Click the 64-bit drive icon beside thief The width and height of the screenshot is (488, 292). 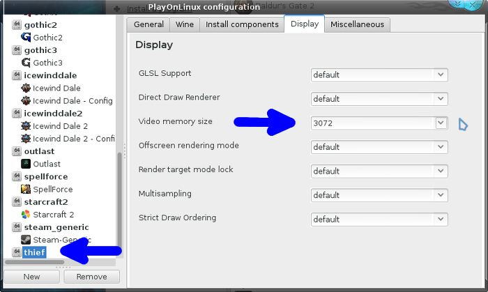click(x=17, y=252)
